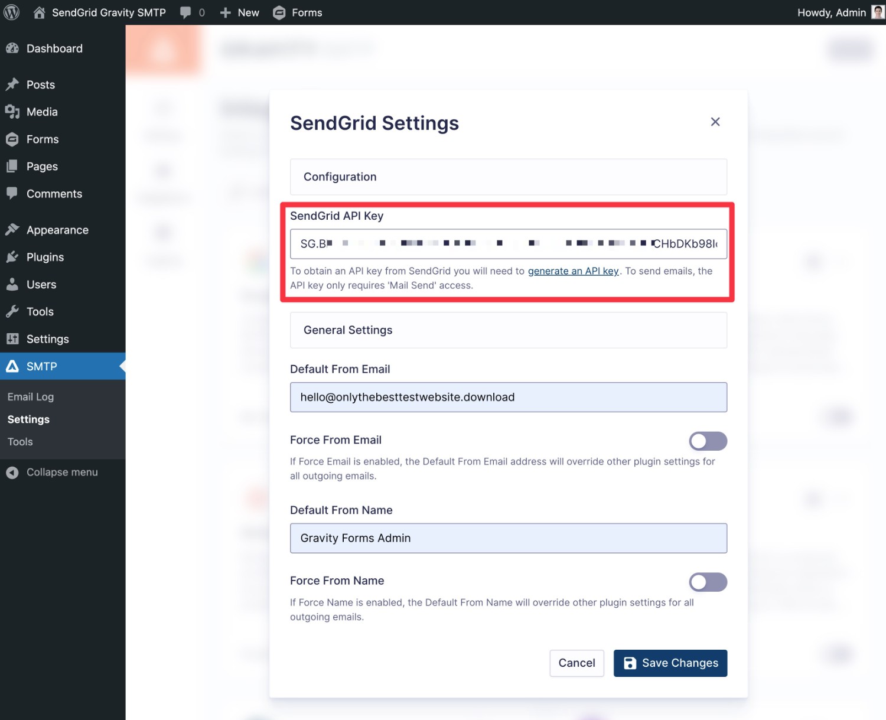Click the 'Howdy, Admin' text

(832, 12)
